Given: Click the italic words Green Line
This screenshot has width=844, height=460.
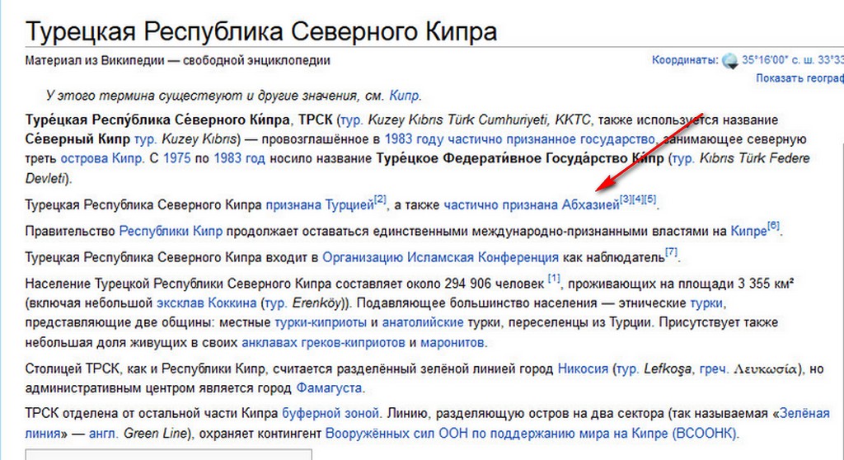Looking at the screenshot, I should pos(155,433).
